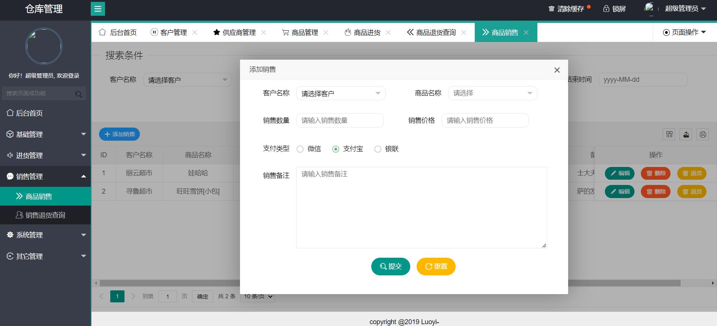Open 商品销售 in the sidebar
This screenshot has width=717, height=326.
pyautogui.click(x=45, y=196)
